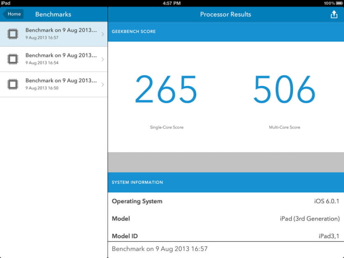
Task: Tap the Benchmarks title in sidebar header
Action: [x=53, y=15]
